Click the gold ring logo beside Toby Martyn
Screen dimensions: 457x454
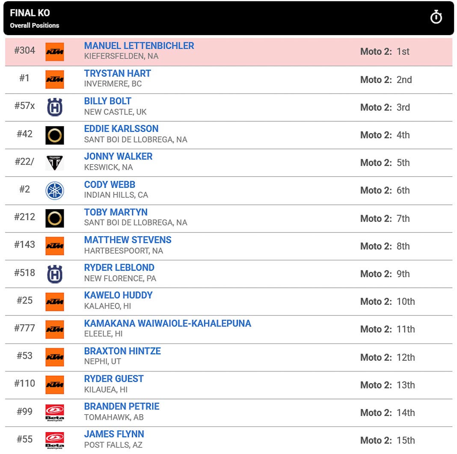point(54,218)
